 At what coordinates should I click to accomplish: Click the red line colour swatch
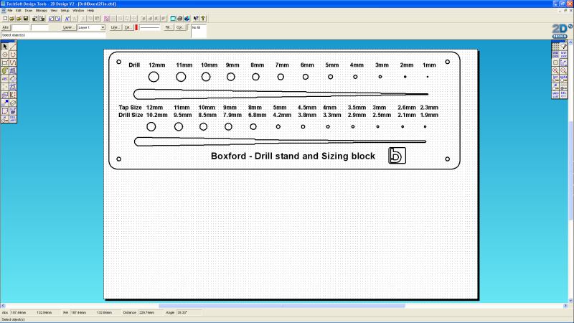click(136, 27)
